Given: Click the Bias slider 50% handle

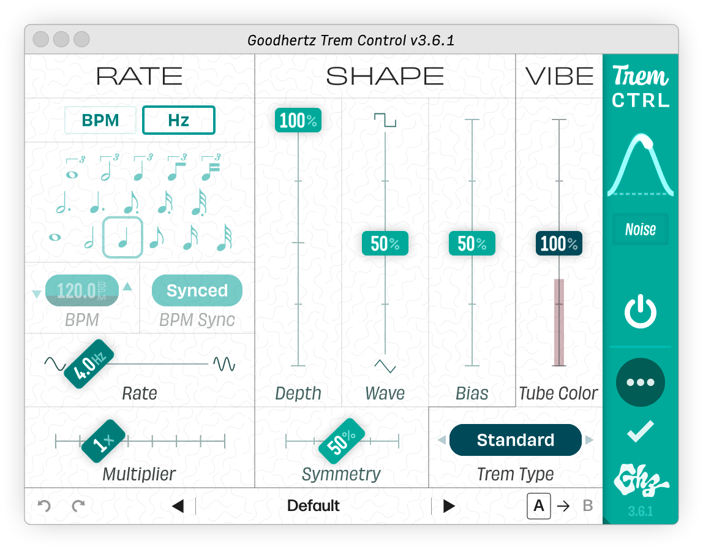Looking at the screenshot, I should pos(472,243).
